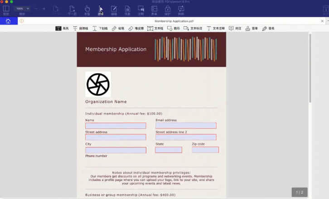Open the Edit (编辑) toolbar tab
The height and width of the screenshot is (199, 329).
coord(114,10)
